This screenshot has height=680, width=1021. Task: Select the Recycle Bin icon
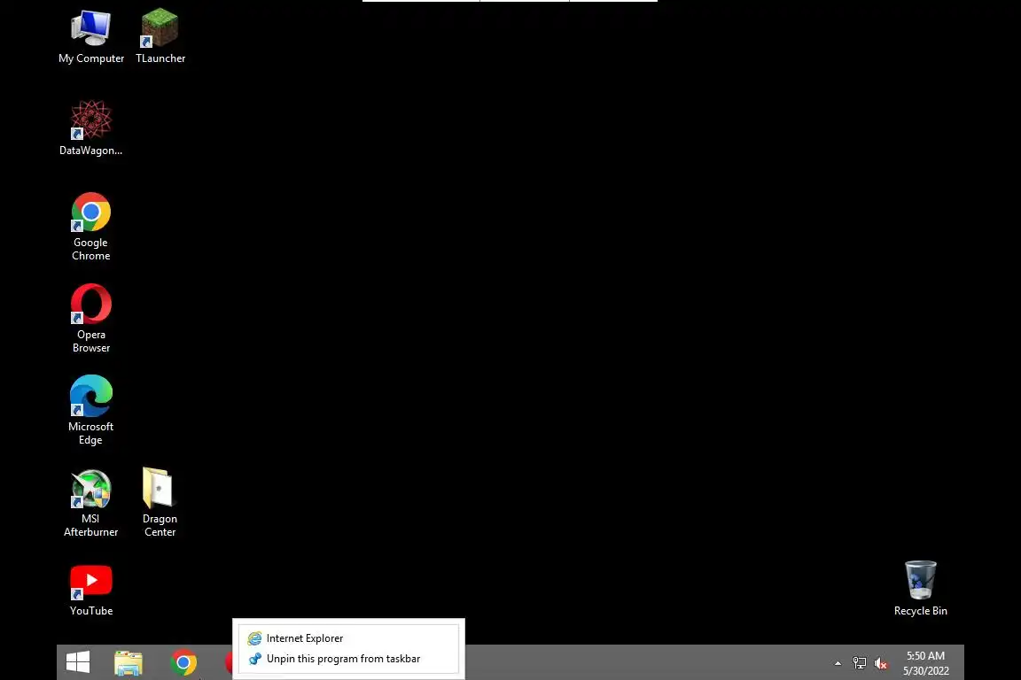tap(920, 589)
